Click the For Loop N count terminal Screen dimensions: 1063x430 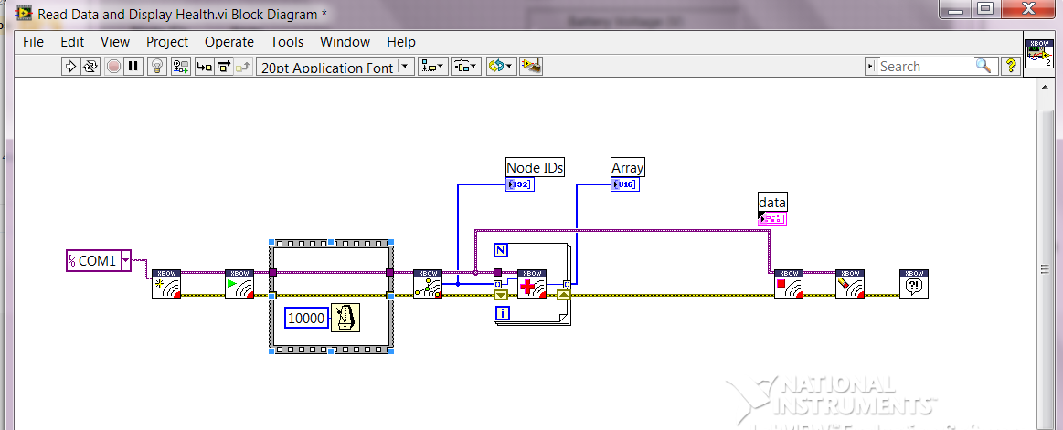click(501, 250)
